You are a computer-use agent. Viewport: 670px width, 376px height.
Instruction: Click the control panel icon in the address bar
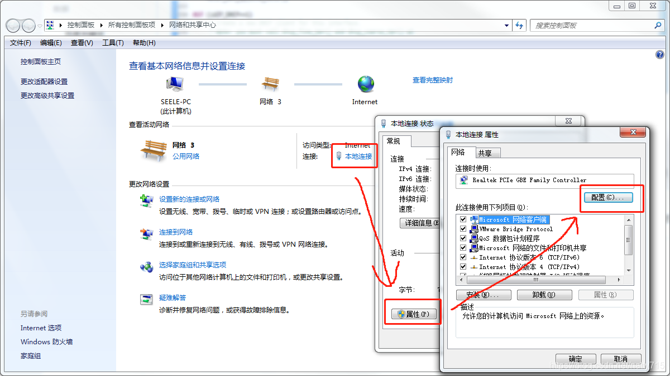[x=50, y=25]
